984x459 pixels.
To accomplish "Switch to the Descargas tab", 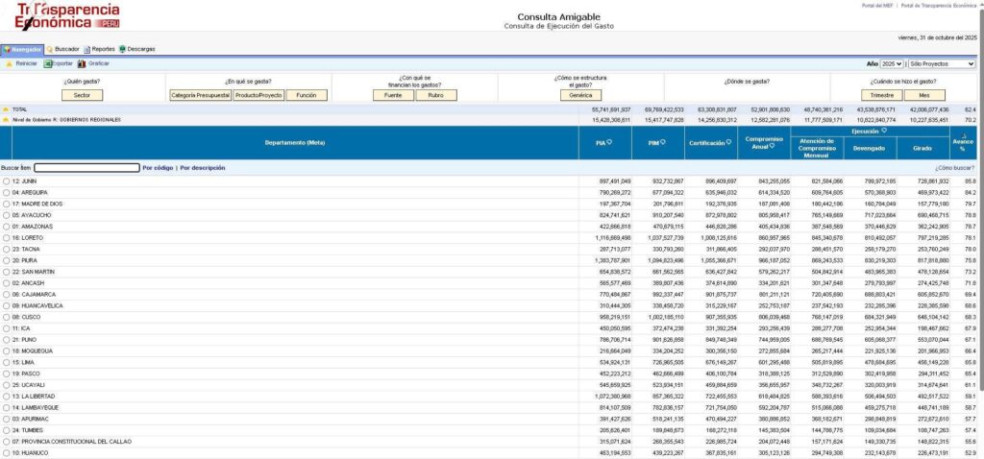I will 136,49.
